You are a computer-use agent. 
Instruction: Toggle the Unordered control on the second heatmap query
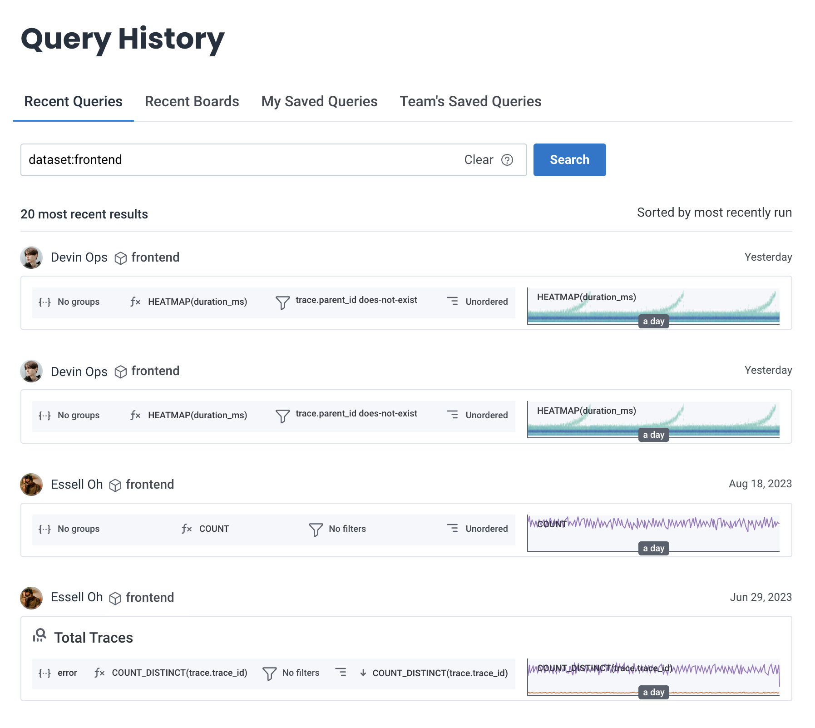(453, 415)
